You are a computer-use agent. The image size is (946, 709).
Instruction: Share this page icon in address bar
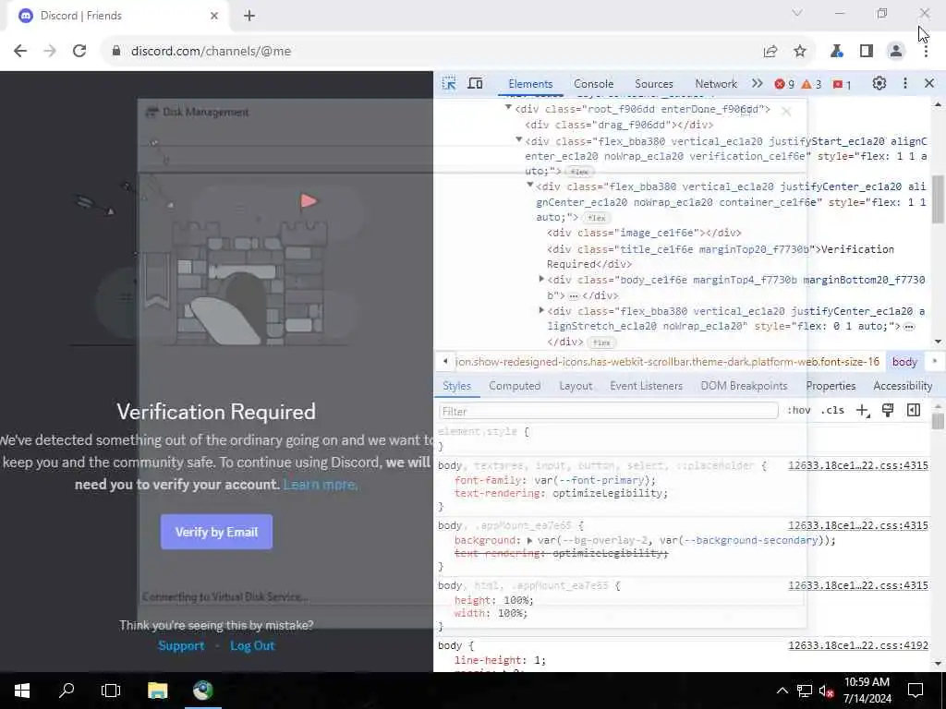770,52
